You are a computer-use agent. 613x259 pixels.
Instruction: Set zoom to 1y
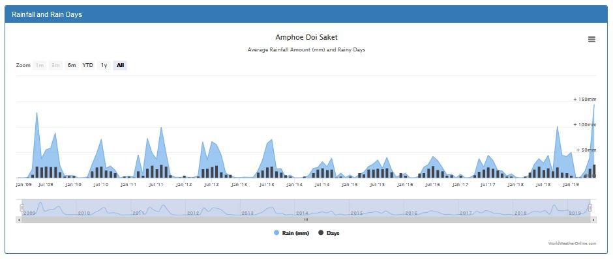[x=104, y=65]
